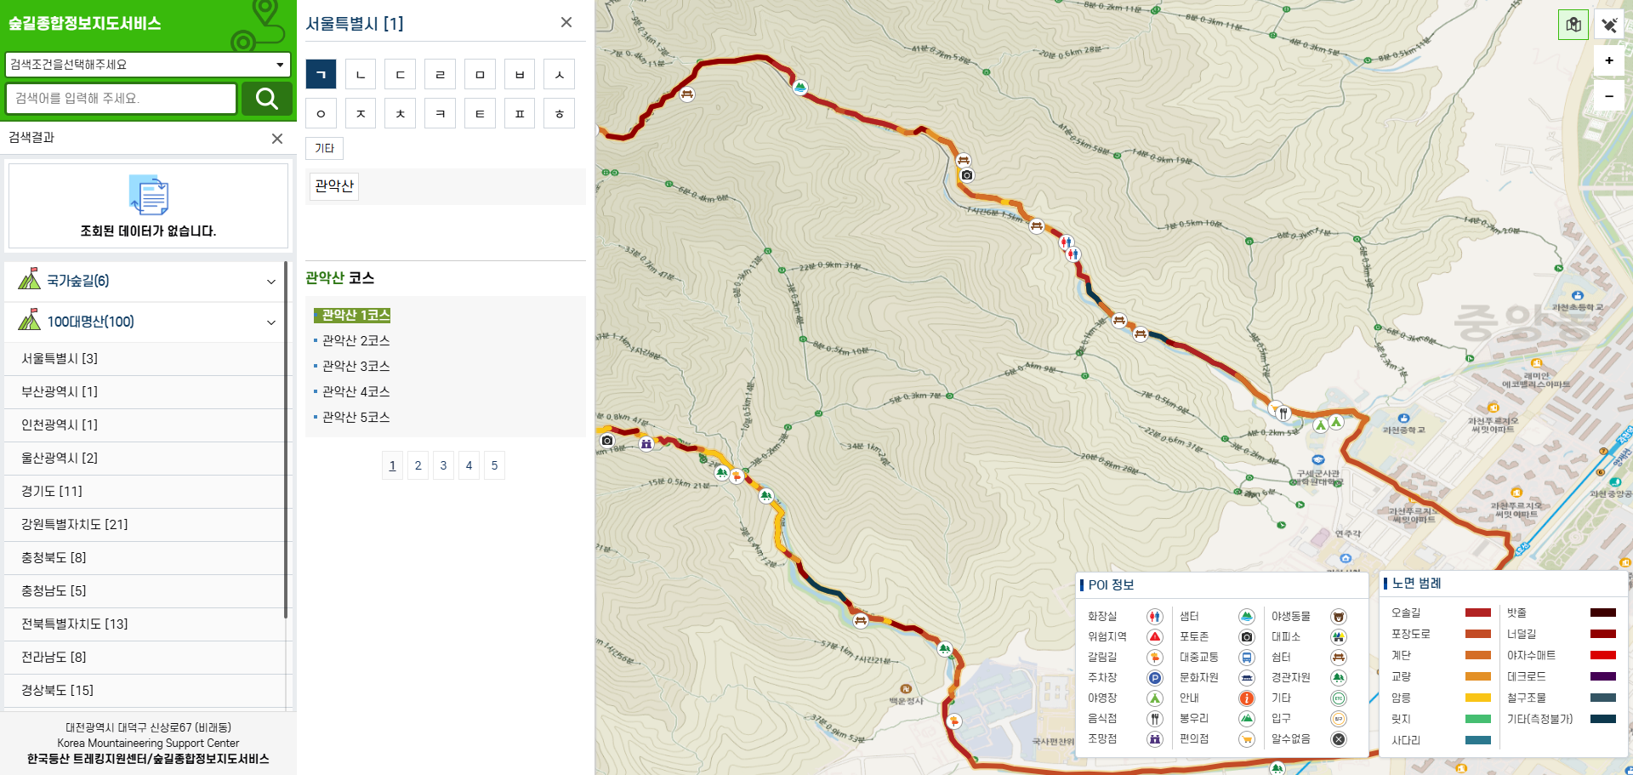Close the search results panel

coord(276,138)
